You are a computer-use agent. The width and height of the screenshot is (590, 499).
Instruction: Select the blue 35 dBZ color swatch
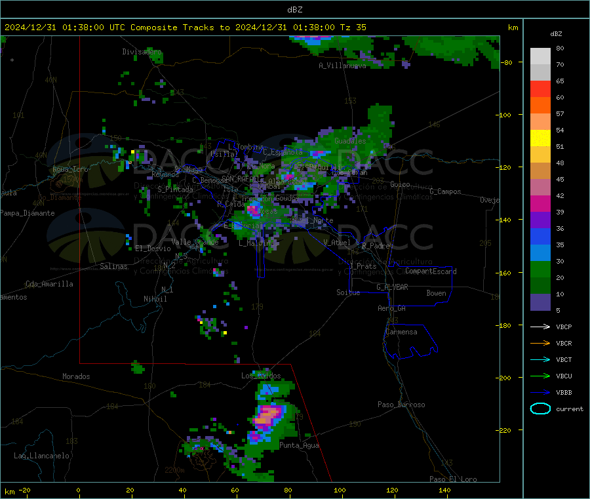click(x=540, y=236)
